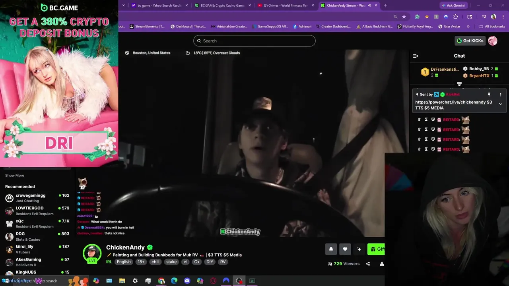Mute the ChickenAndy tab audio icon
Viewport: 509px width, 286px height.
point(369,6)
